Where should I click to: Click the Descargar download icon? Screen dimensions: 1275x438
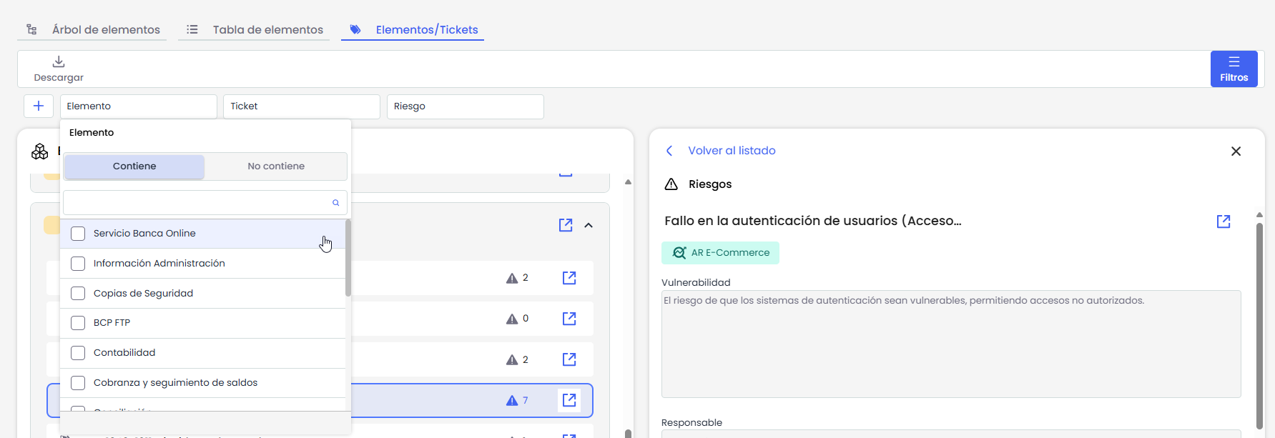click(x=59, y=62)
